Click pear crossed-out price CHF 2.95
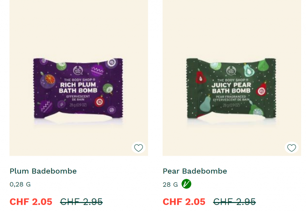Viewport: 306px width, 211px height. pyautogui.click(x=234, y=202)
